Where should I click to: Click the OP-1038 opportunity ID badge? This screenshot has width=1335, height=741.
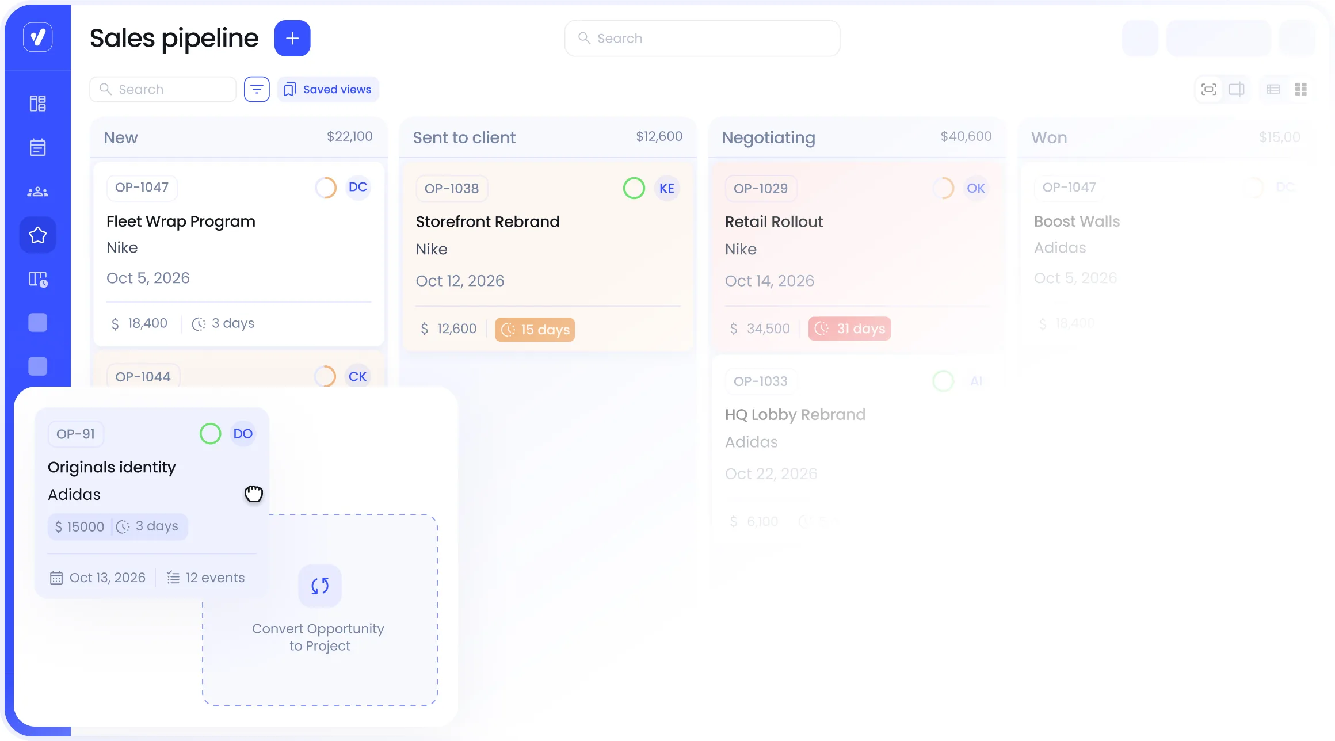452,188
